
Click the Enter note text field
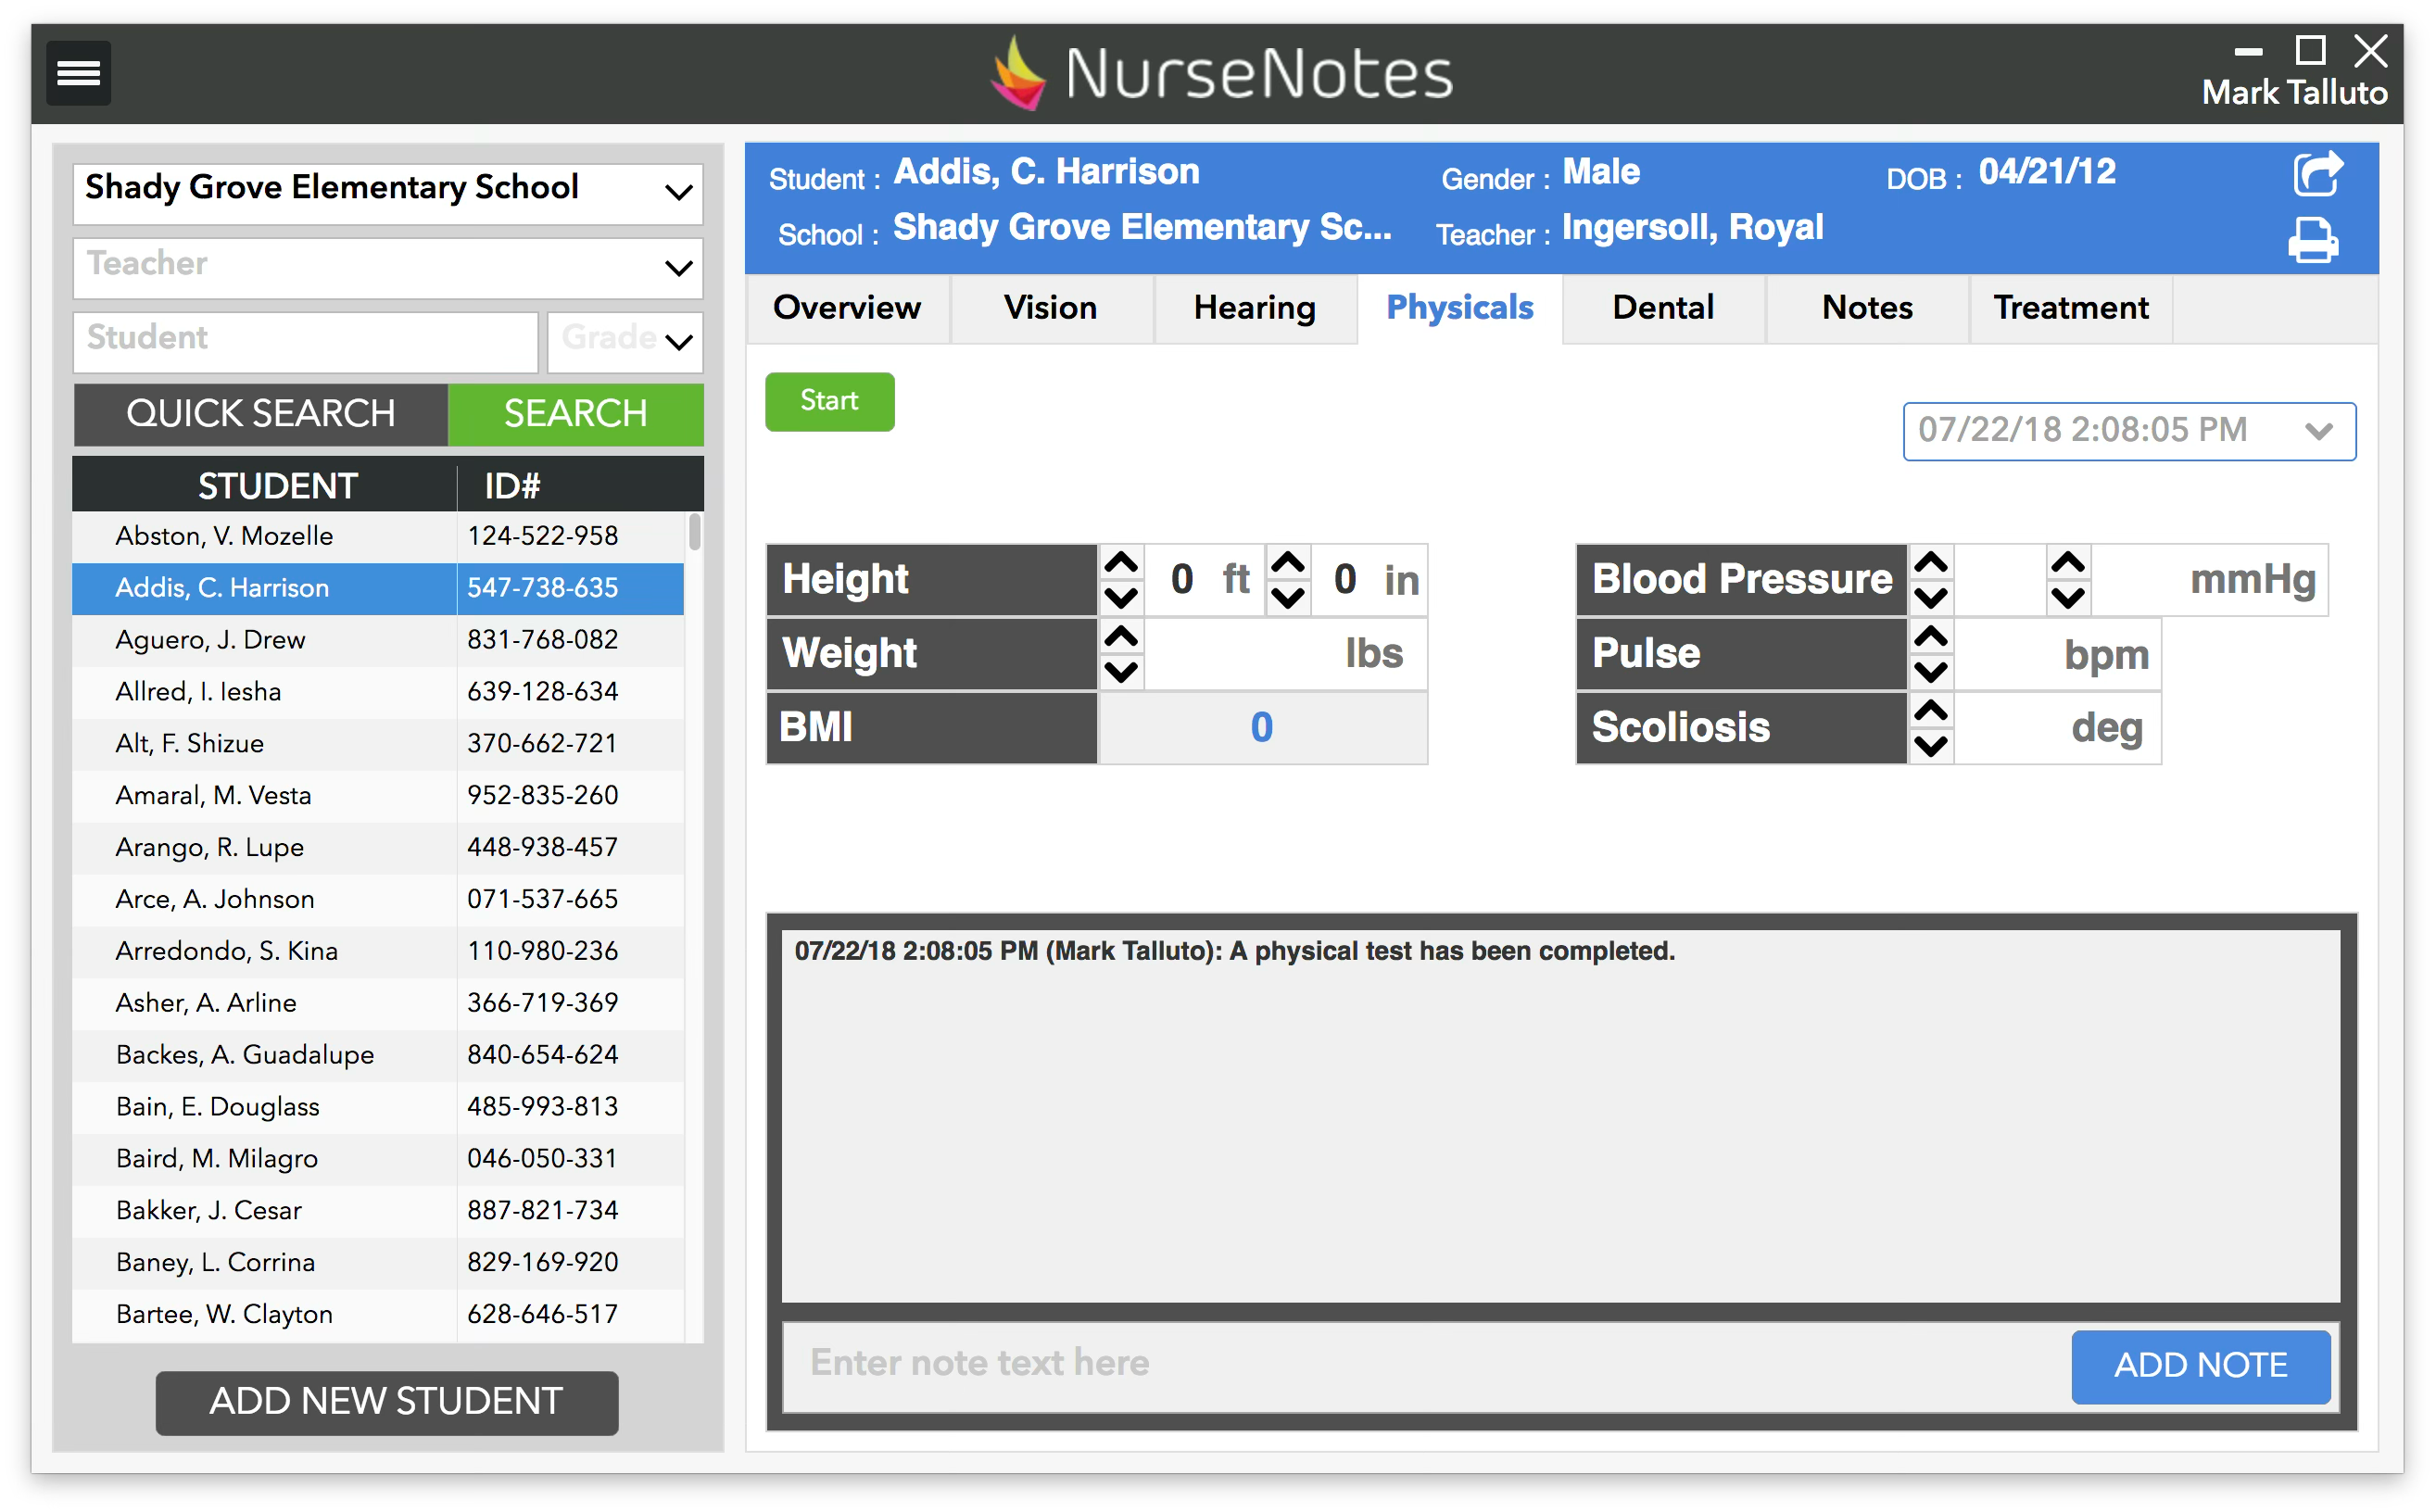1420,1364
